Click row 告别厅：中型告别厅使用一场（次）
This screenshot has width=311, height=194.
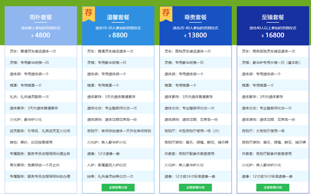coord(195,131)
